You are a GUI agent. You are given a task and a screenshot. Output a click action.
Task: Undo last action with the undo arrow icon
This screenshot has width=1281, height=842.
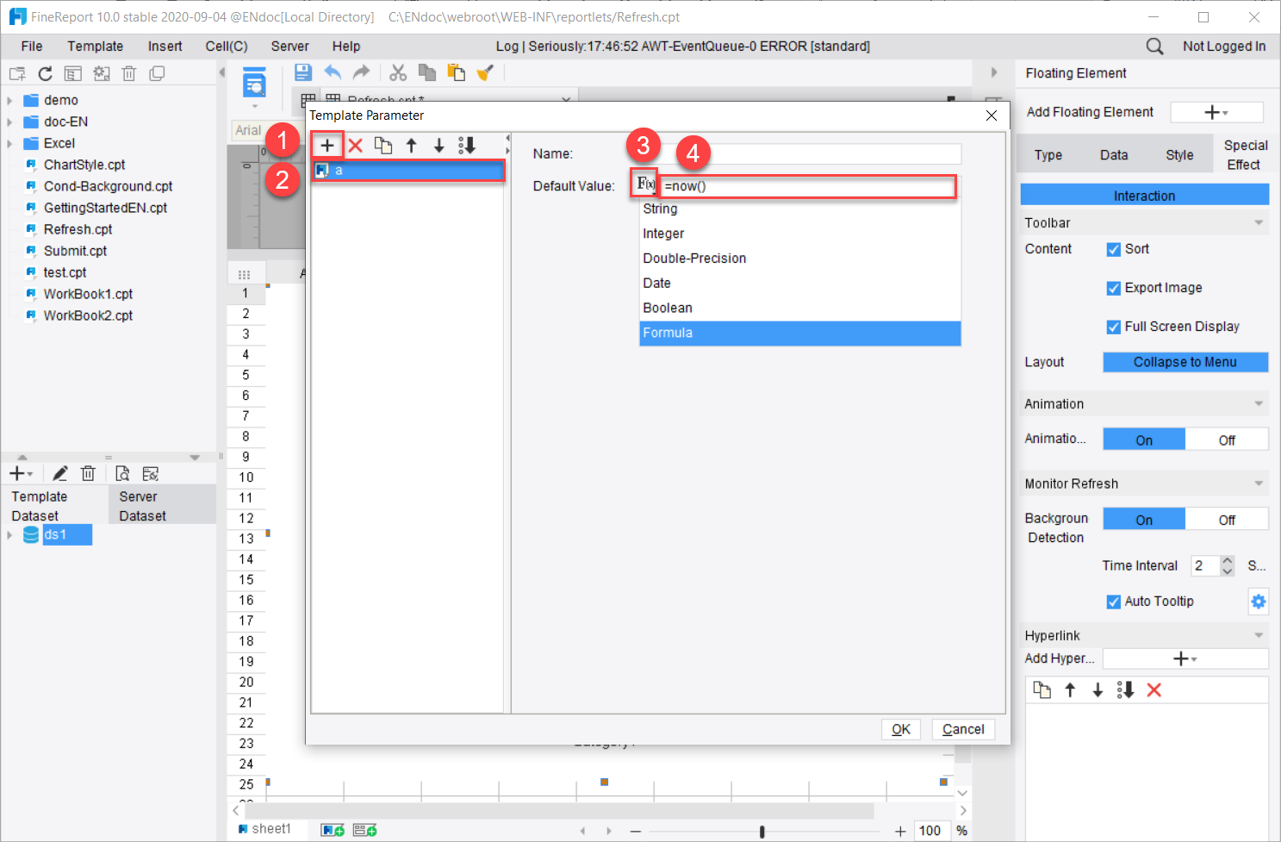pyautogui.click(x=333, y=72)
